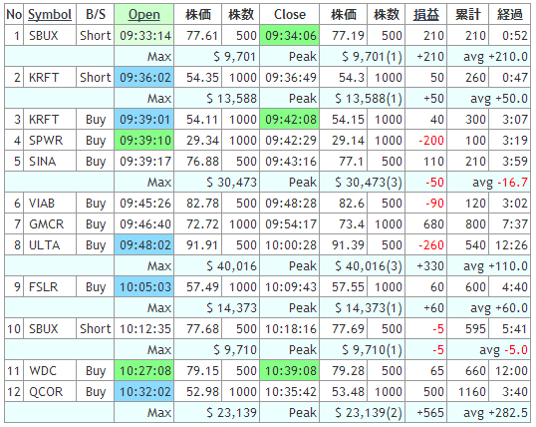
Task: Click the QCOR symbol cell
Action: click(x=50, y=392)
